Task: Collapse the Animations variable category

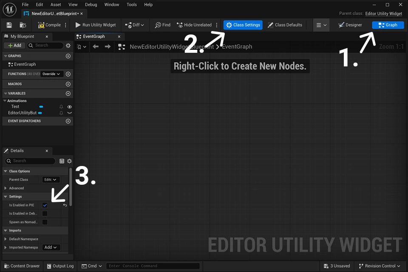Action: click(5, 101)
